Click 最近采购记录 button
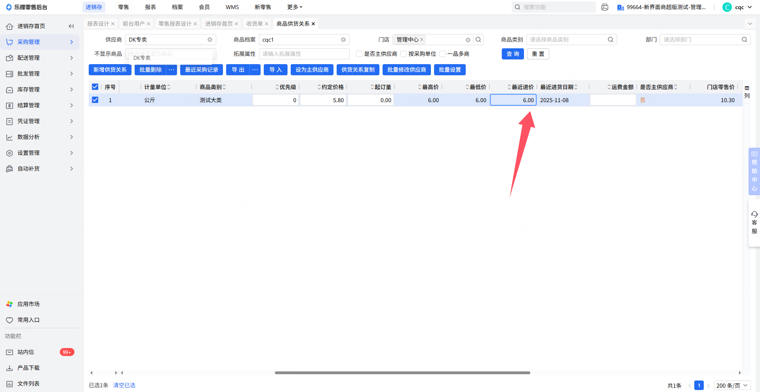The image size is (760, 392). [x=202, y=70]
